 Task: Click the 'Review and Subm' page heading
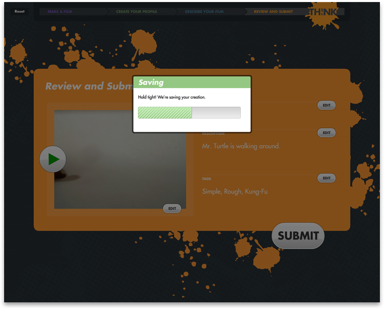click(x=89, y=86)
